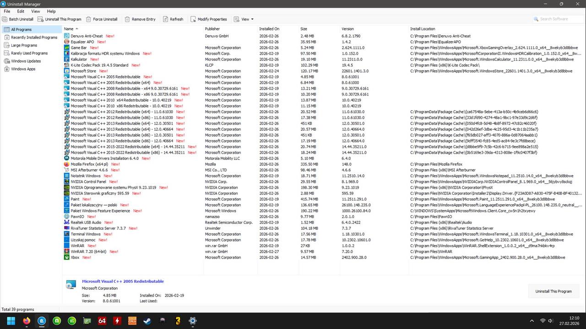Click the Batch Uninstall toolbar icon
Image resolution: width=586 pixels, height=329 pixels.
[x=5, y=19]
